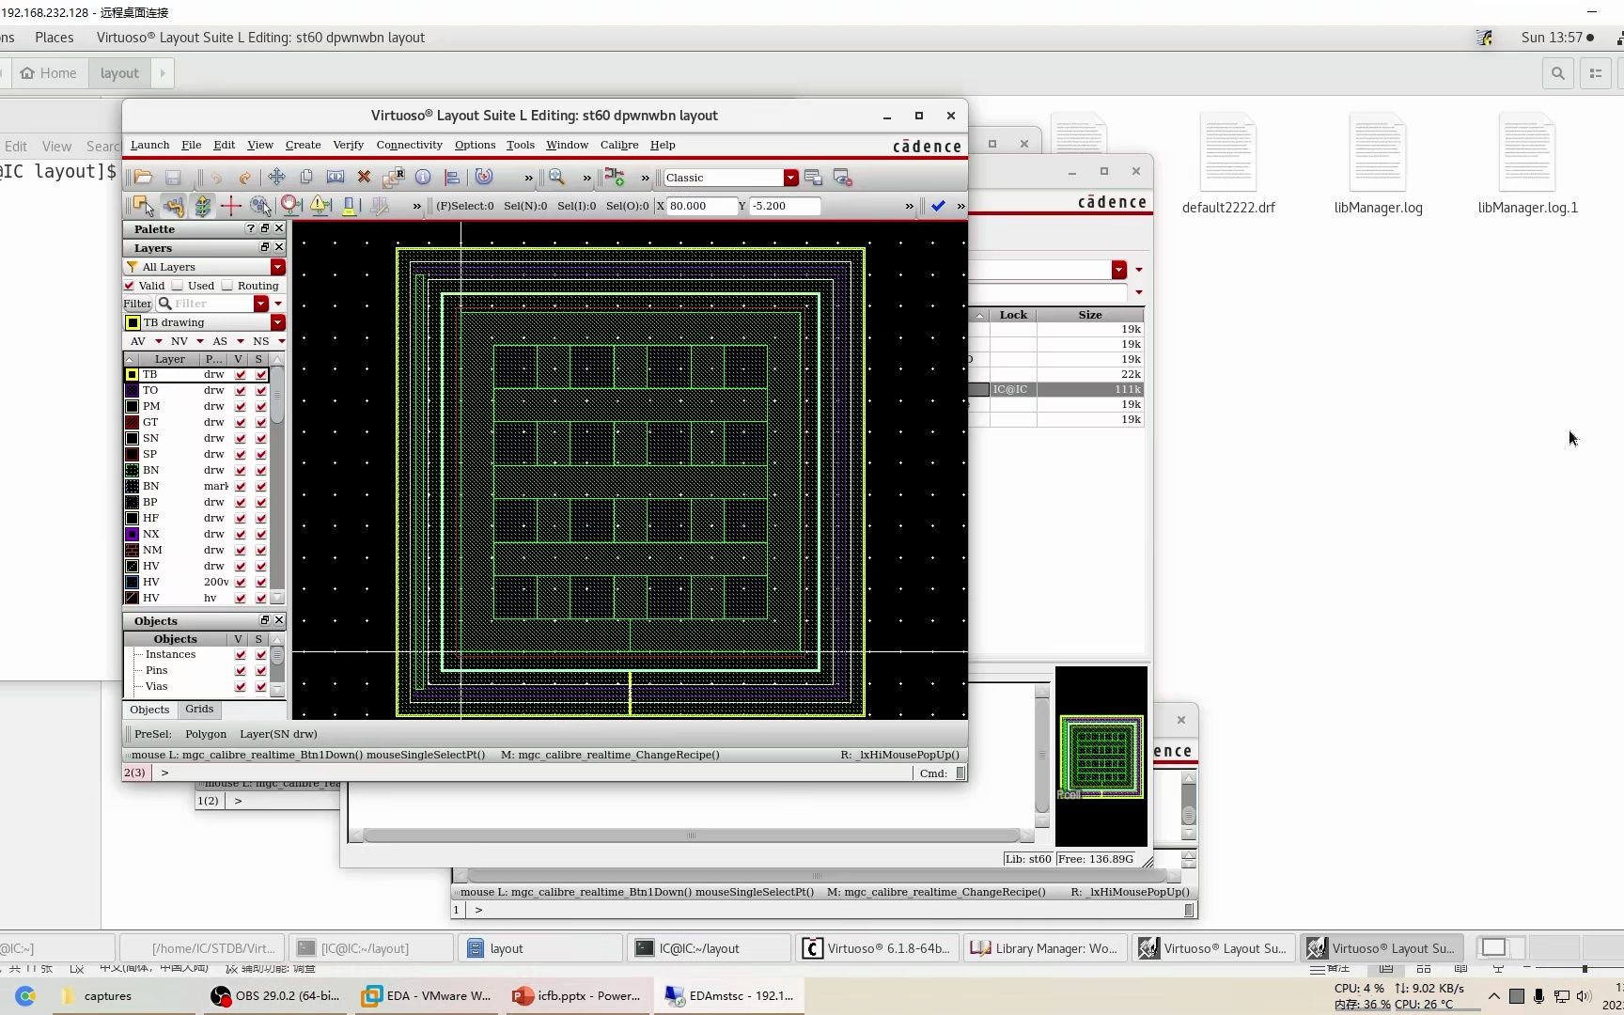
Task: Click the red Delete X icon
Action: (x=364, y=177)
